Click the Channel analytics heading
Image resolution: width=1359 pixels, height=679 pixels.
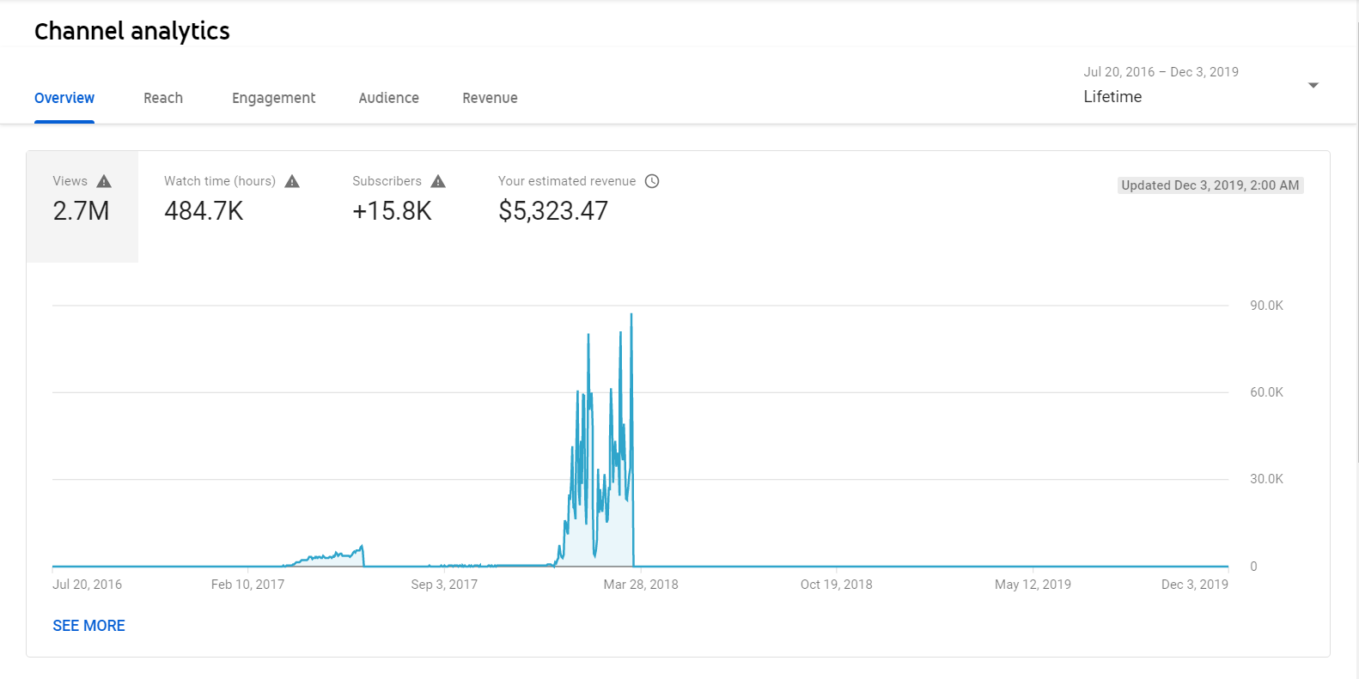coord(132,31)
